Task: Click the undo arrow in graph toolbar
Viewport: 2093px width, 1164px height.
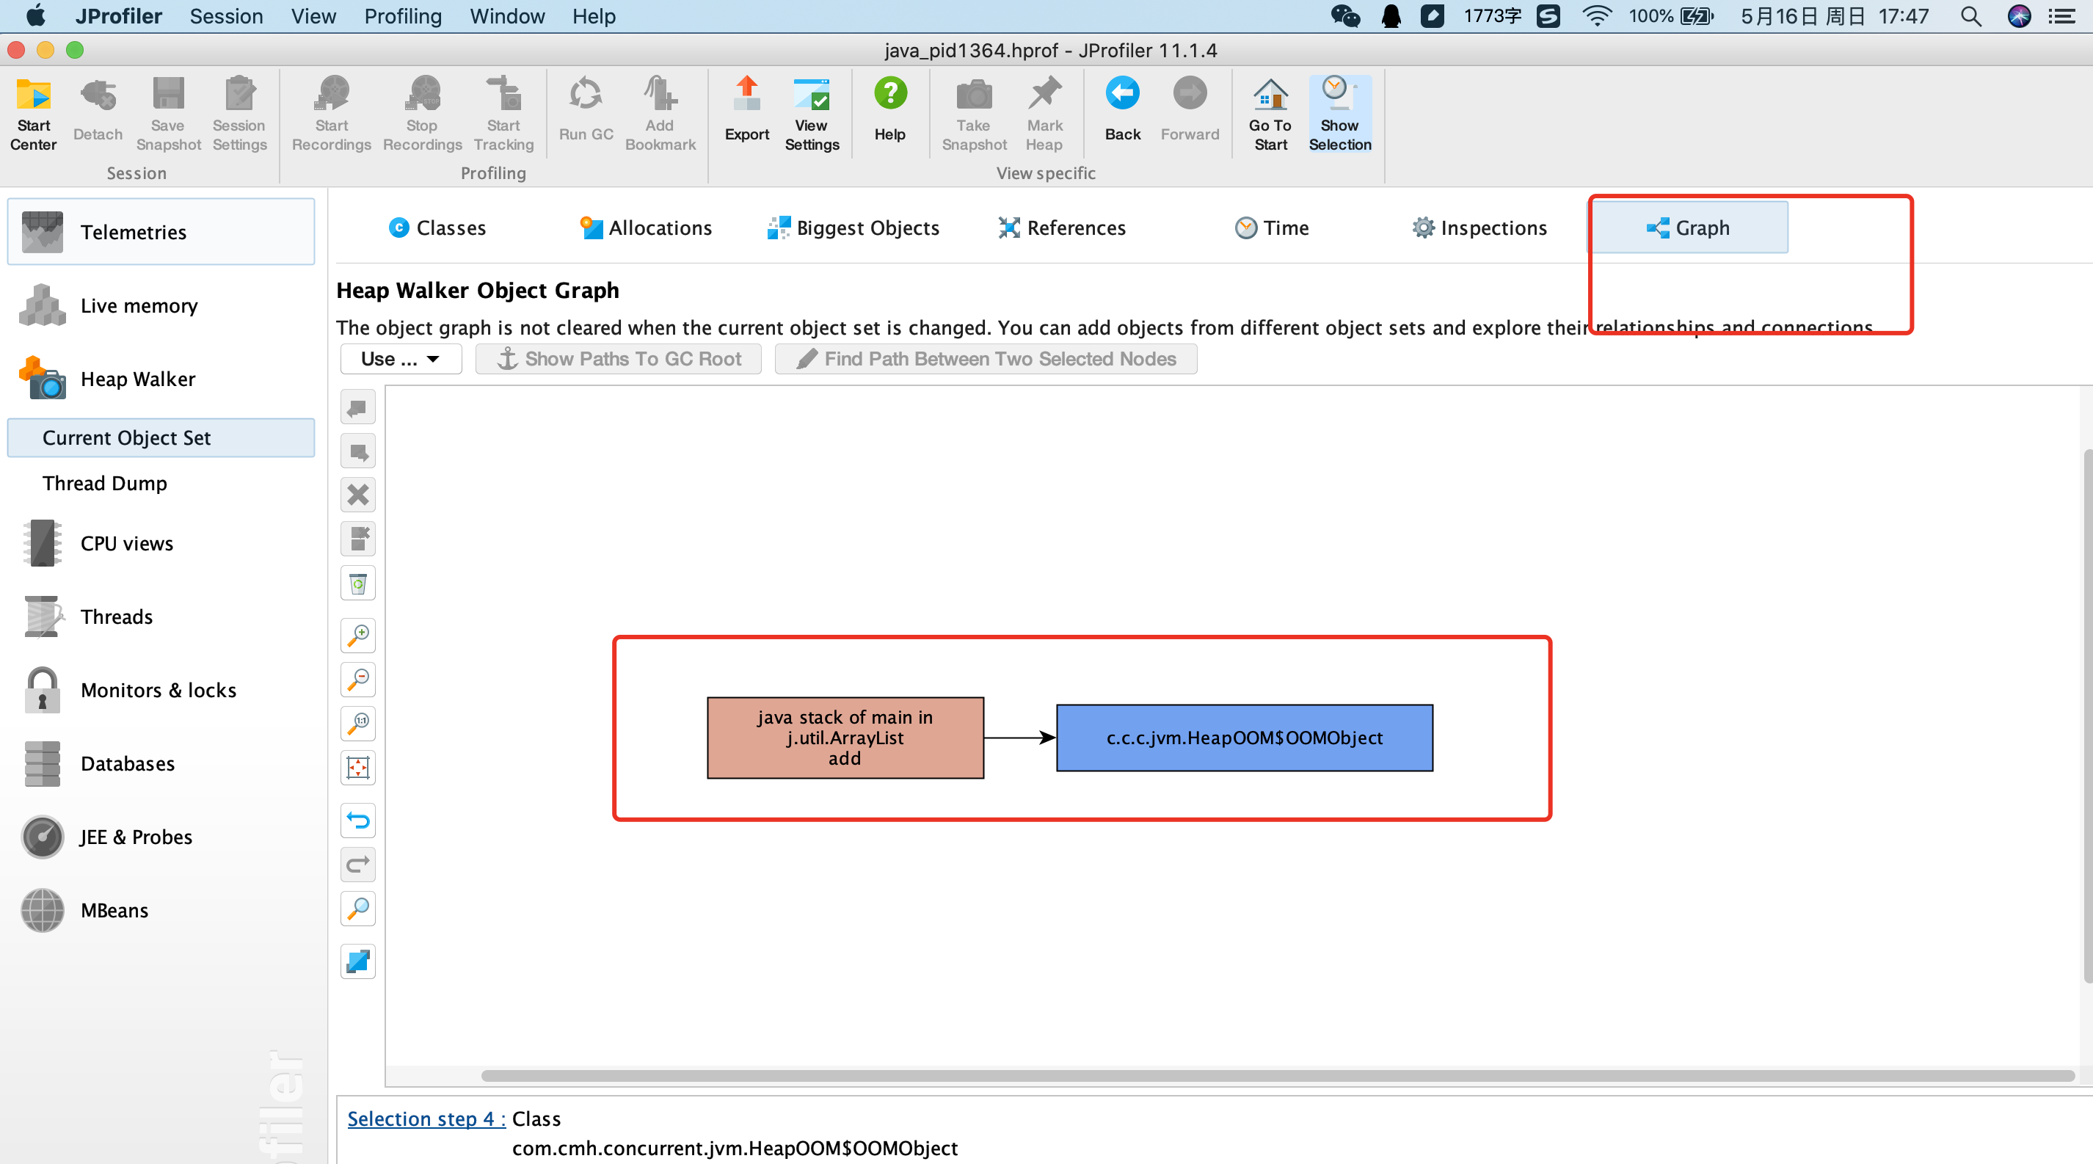Action: coord(357,821)
